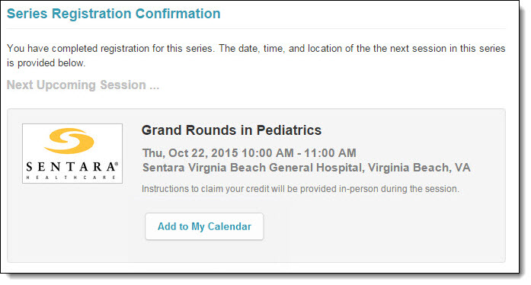Click the Next Upcoming Session heading
This screenshot has width=531, height=285.
83,85
